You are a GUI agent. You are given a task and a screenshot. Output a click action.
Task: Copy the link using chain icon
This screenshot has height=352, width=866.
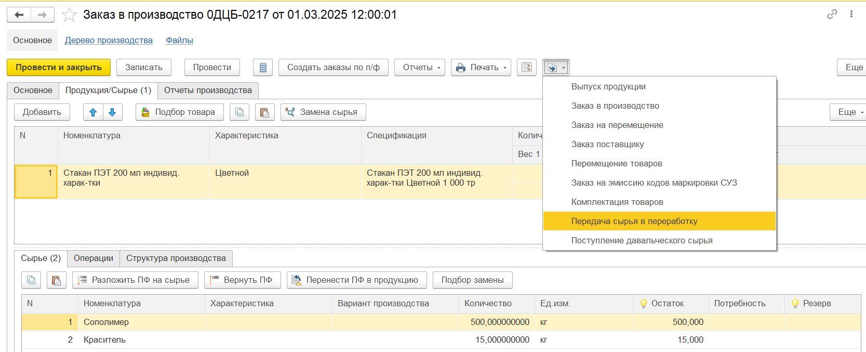(832, 14)
